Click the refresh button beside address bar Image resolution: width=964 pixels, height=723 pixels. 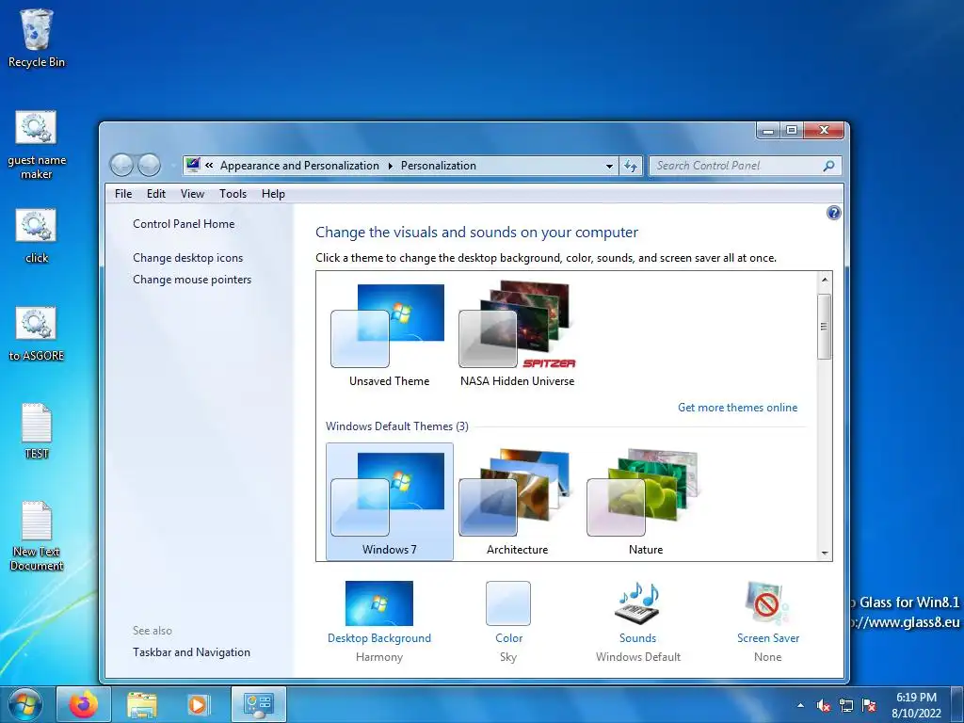coord(631,166)
